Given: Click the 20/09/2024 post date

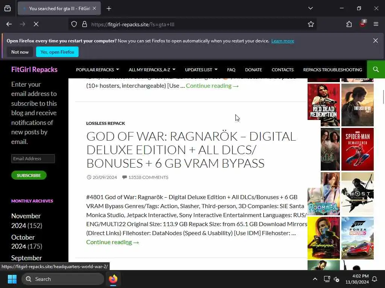Looking at the screenshot, I should pos(105,177).
